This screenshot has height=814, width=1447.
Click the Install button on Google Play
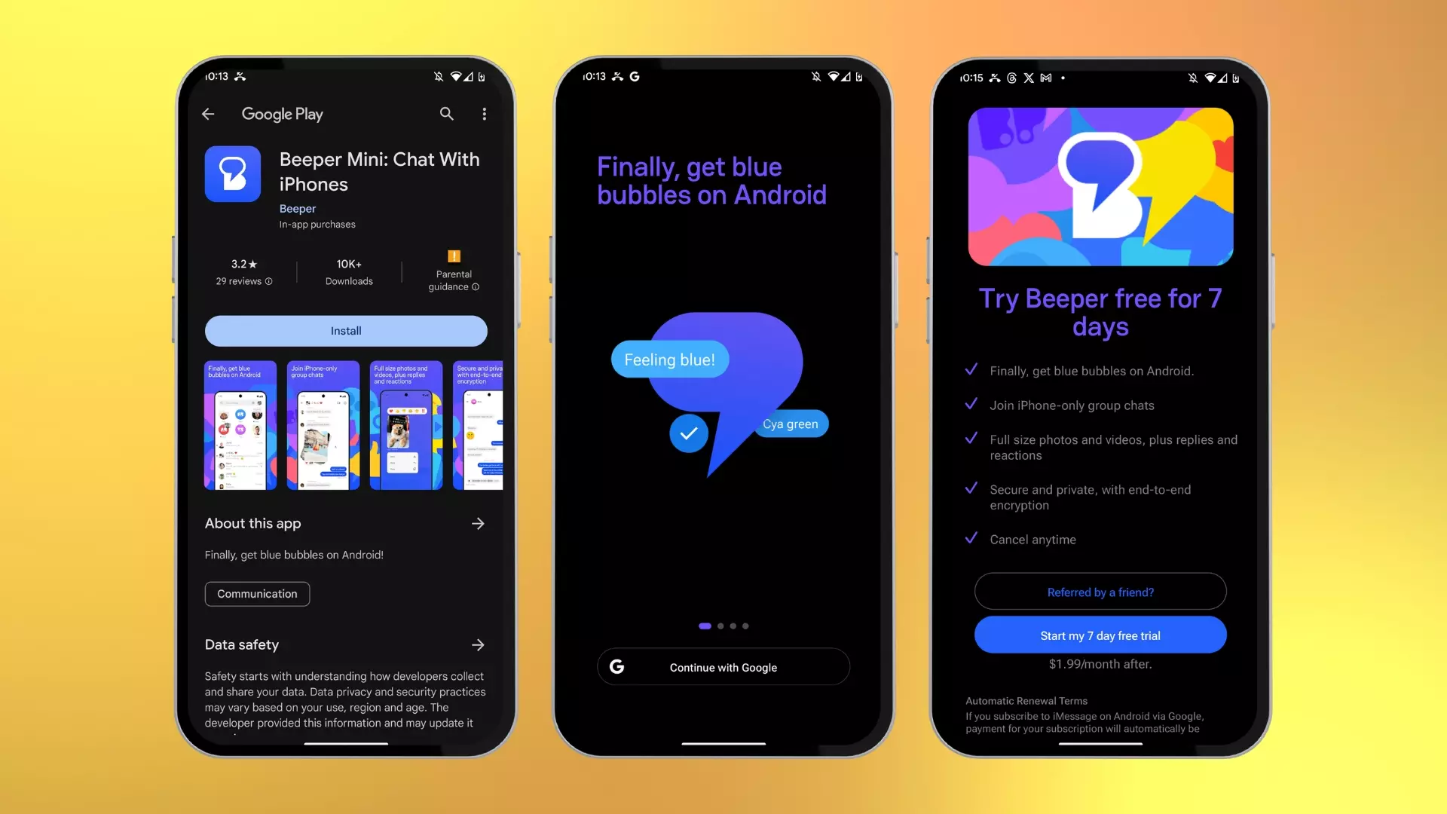(346, 330)
